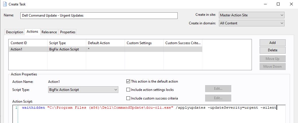The width and height of the screenshot is (298, 123).
Task: Select the Action1 row in list
Action: [x=29, y=49]
